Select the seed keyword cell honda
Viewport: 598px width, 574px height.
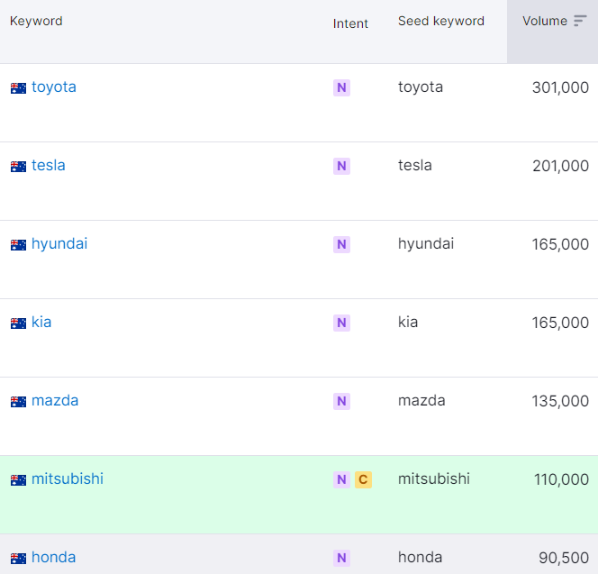click(421, 557)
